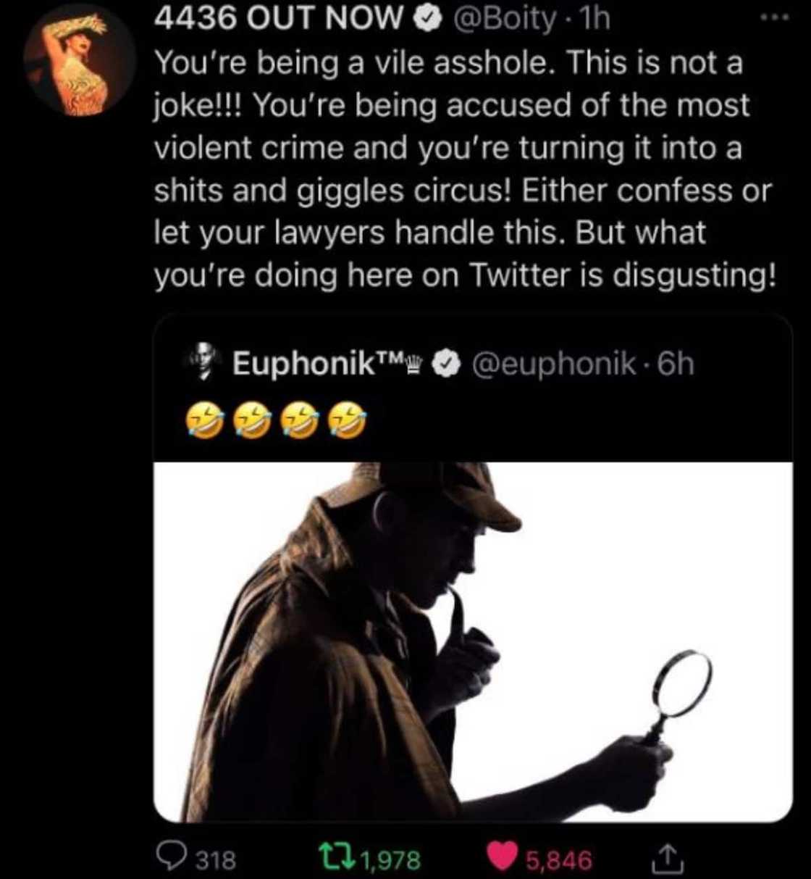Unlike the tweet via pink heart icon
Viewport: 811px width, 879px height.
pos(501,859)
